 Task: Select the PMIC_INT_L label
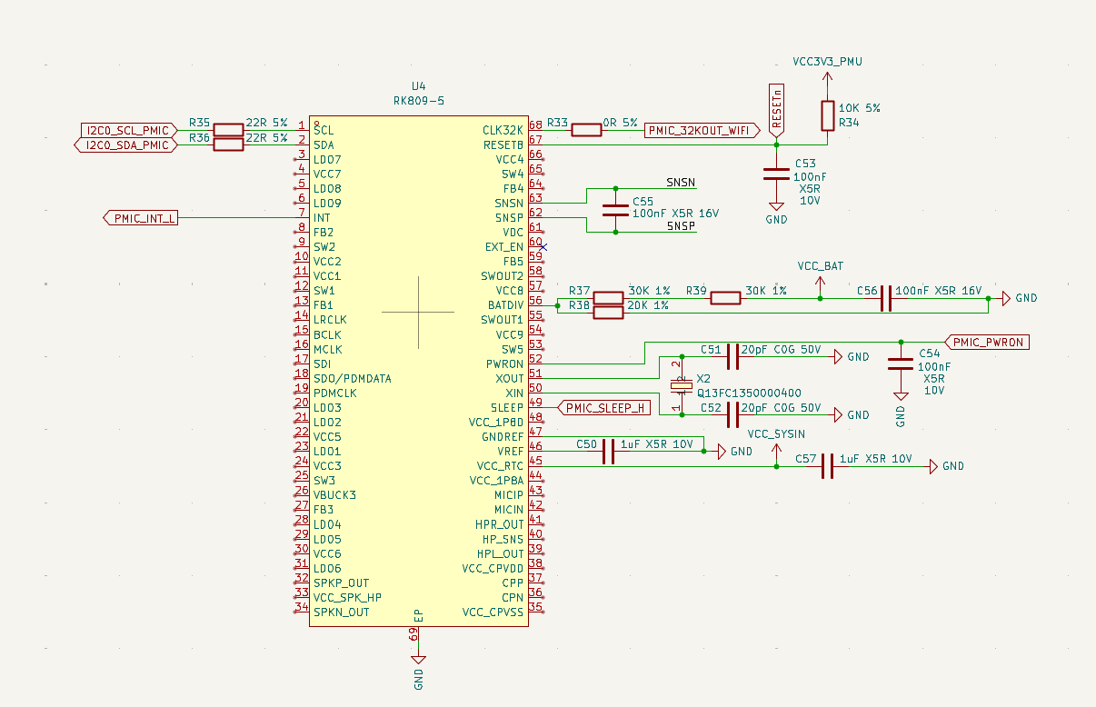140,218
